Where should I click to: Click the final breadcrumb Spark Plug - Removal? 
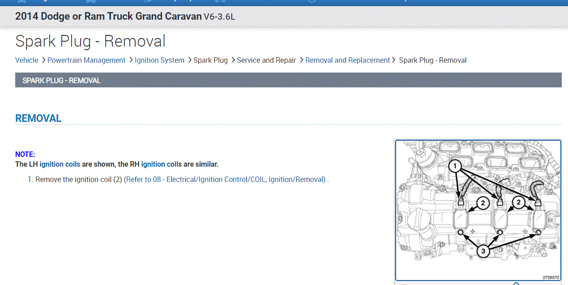[433, 60]
